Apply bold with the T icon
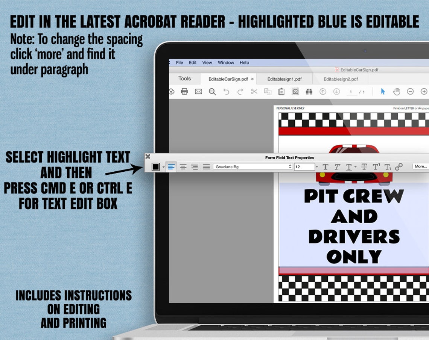This screenshot has height=340, width=429. coord(326,167)
